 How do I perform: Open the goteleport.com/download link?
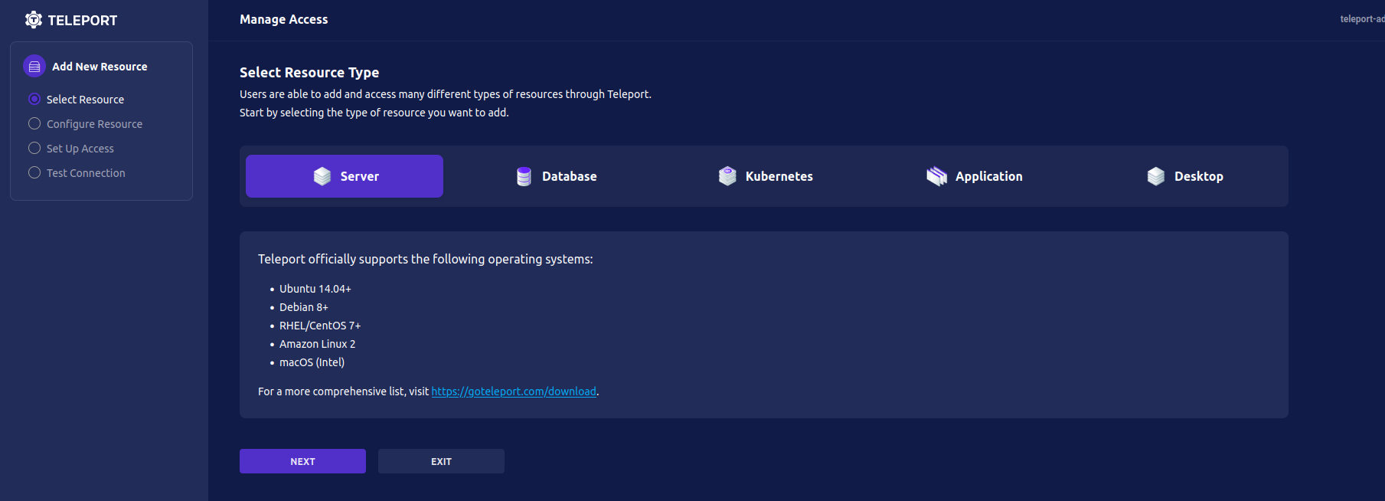pos(514,391)
